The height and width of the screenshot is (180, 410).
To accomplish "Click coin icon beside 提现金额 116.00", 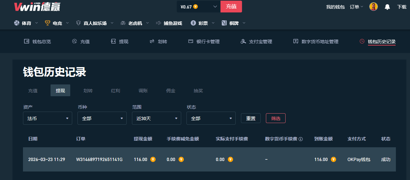I will point(153,159).
